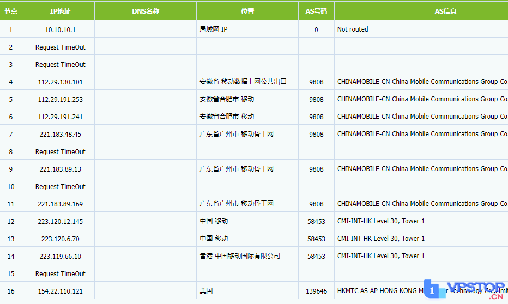This screenshot has width=508, height=304.
Task: Click CHINAMOBILE-CN AS info in node 7 row
Action: pyautogui.click(x=422, y=135)
